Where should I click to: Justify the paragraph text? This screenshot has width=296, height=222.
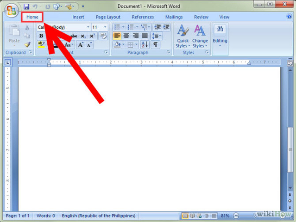[x=145, y=36]
